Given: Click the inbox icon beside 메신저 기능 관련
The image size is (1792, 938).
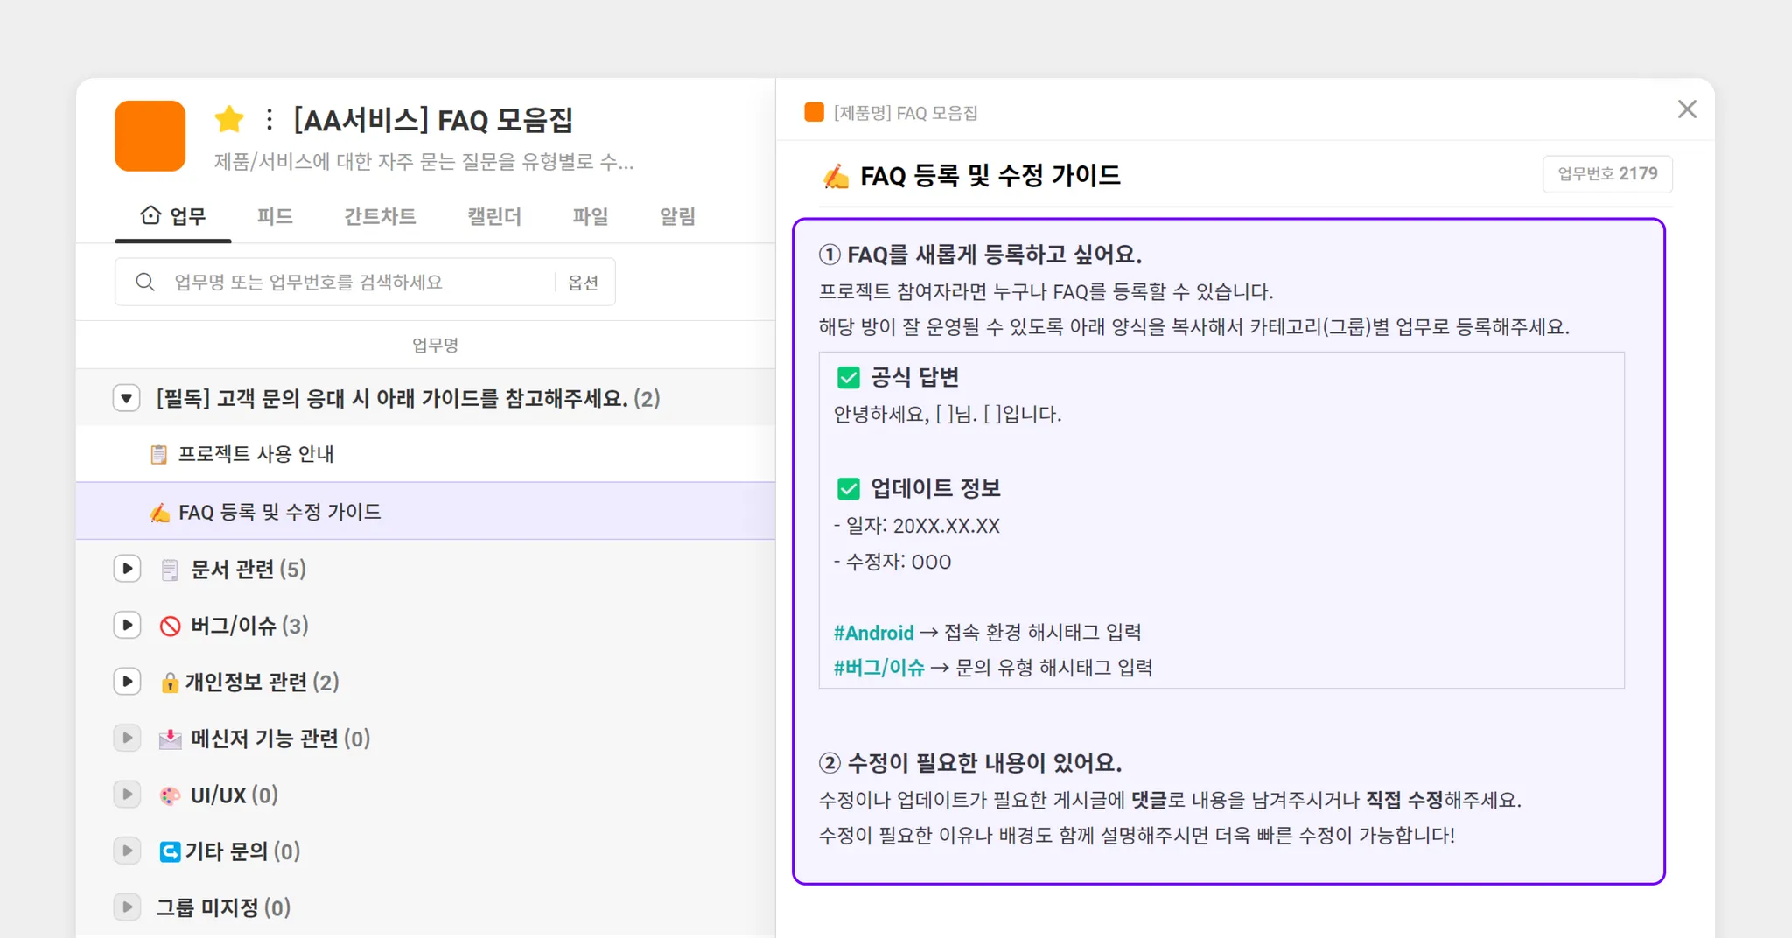Looking at the screenshot, I should [x=171, y=739].
